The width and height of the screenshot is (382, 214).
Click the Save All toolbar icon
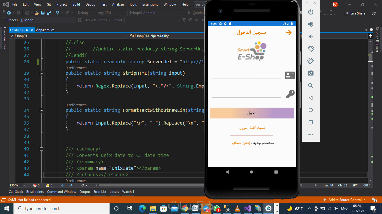coord(49,13)
